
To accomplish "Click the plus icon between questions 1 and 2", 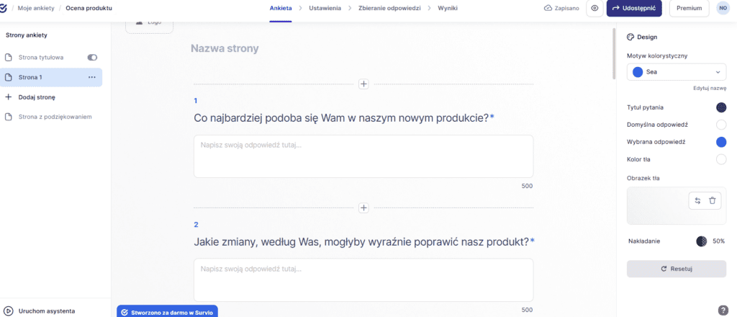I will [363, 208].
